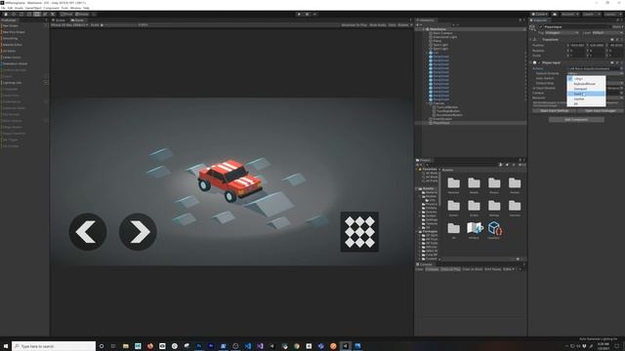The width and height of the screenshot is (625, 351).
Task: Open Photoshop from the taskbar
Action: [199, 346]
